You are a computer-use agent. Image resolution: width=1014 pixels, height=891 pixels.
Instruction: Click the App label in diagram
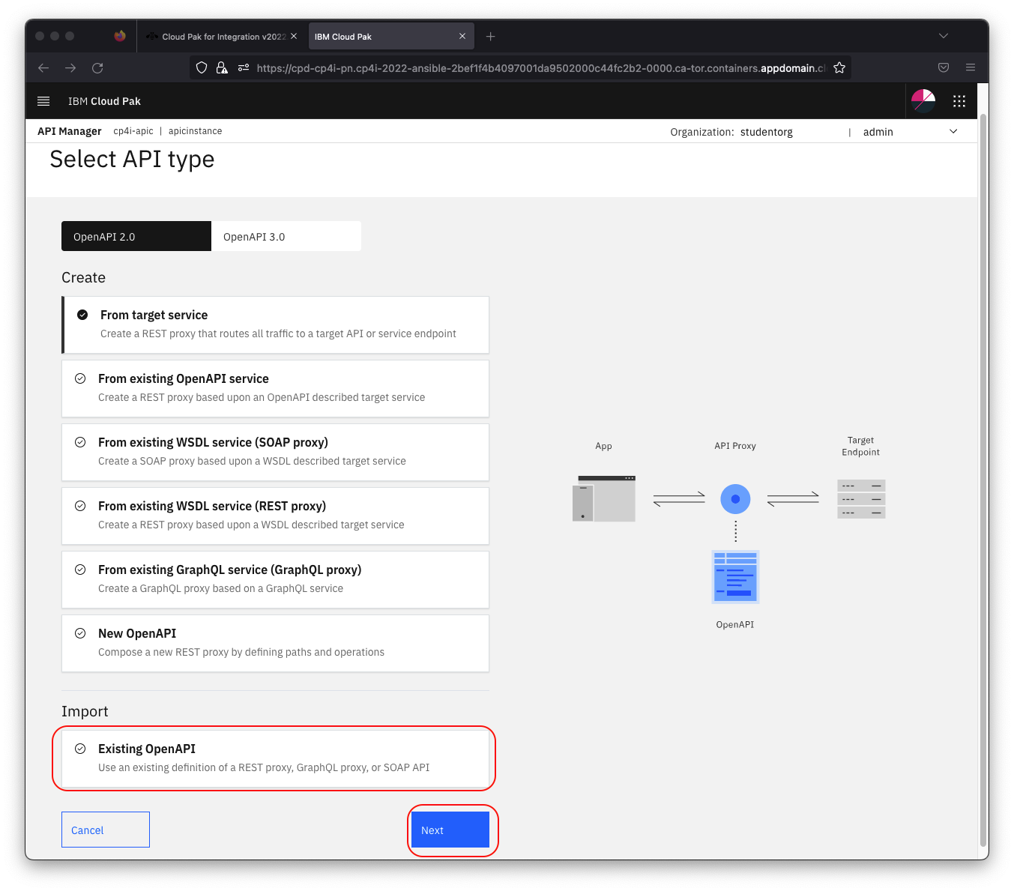(x=604, y=446)
